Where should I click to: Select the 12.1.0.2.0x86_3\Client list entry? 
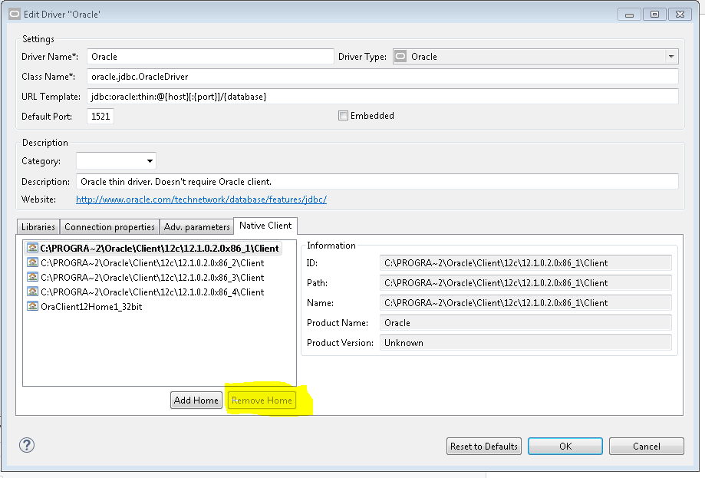pyautogui.click(x=146, y=278)
